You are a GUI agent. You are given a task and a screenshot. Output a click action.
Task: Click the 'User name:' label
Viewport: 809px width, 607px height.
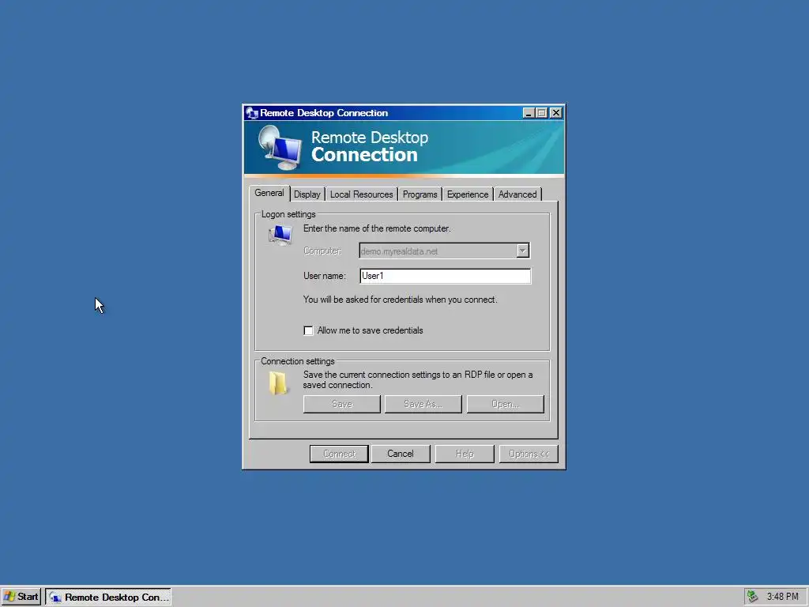pos(324,276)
